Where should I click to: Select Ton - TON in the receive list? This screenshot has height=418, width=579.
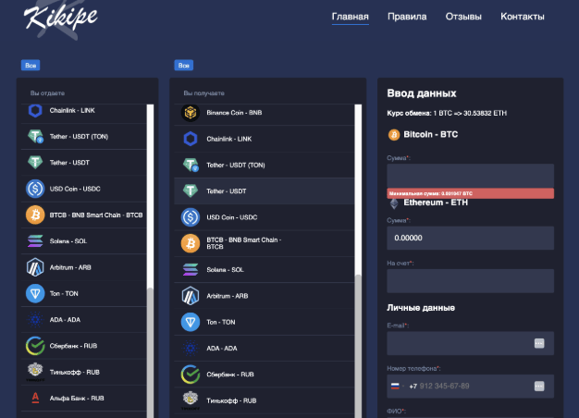click(264, 322)
